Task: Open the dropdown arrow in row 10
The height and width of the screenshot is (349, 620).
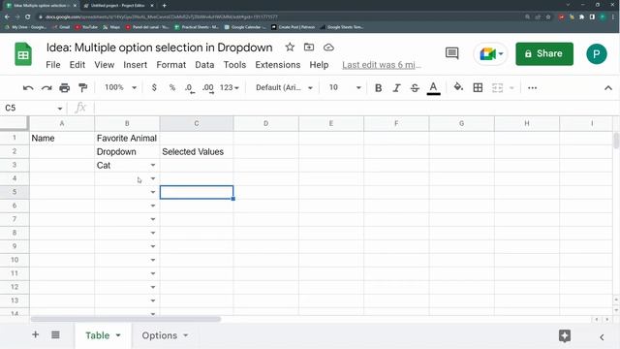Action: pos(153,260)
